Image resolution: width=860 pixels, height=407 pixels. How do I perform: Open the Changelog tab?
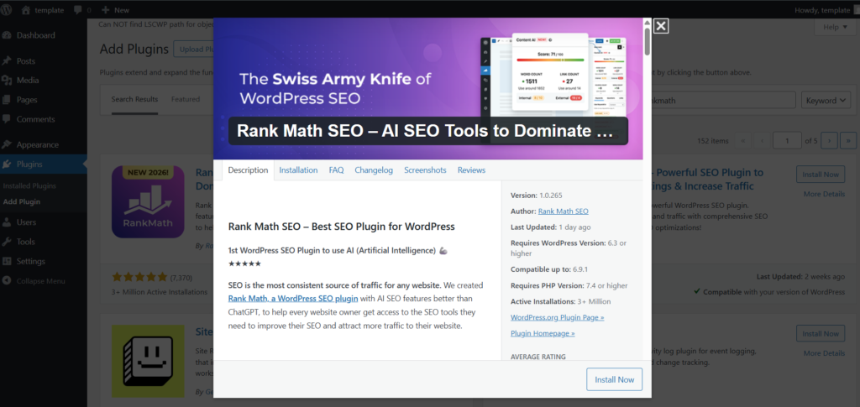[374, 170]
